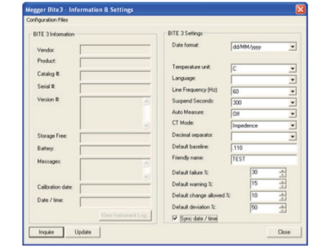Open the Auto Measure dropdown
Viewport: 331px width, 248px height.
(x=293, y=114)
